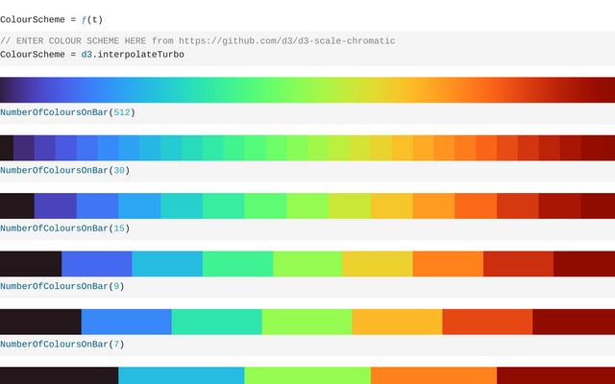Click the d3.interpolateTurbo code text

tap(133, 55)
